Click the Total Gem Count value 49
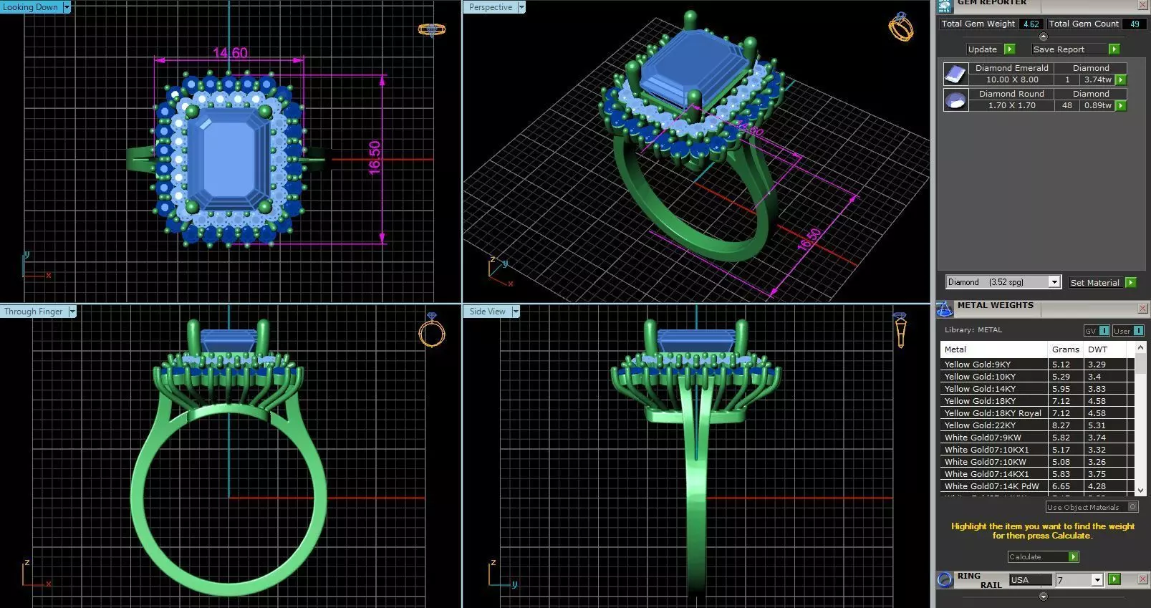The height and width of the screenshot is (608, 1151). (x=1135, y=24)
